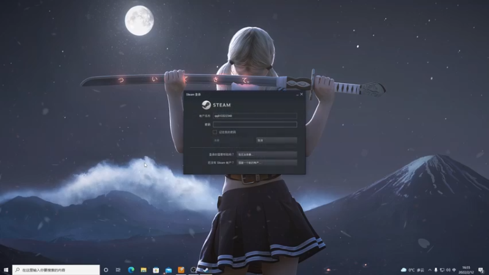Open the Windows Start menu
The width and height of the screenshot is (489, 275).
click(6, 269)
